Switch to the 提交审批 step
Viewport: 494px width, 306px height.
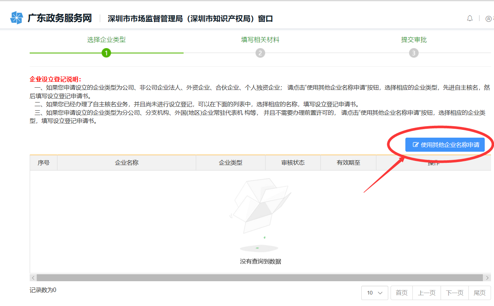tap(414, 40)
